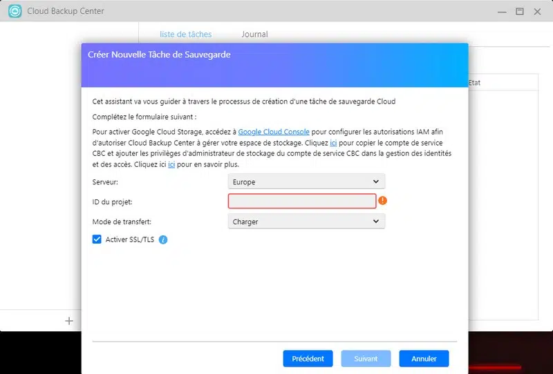Uncheck the Activer SSL/TLS checkbox

click(97, 239)
